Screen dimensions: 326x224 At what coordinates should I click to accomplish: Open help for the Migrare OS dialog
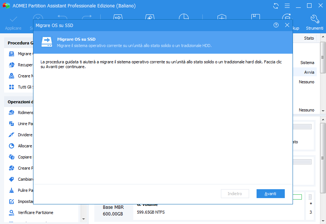pyautogui.click(x=276, y=25)
